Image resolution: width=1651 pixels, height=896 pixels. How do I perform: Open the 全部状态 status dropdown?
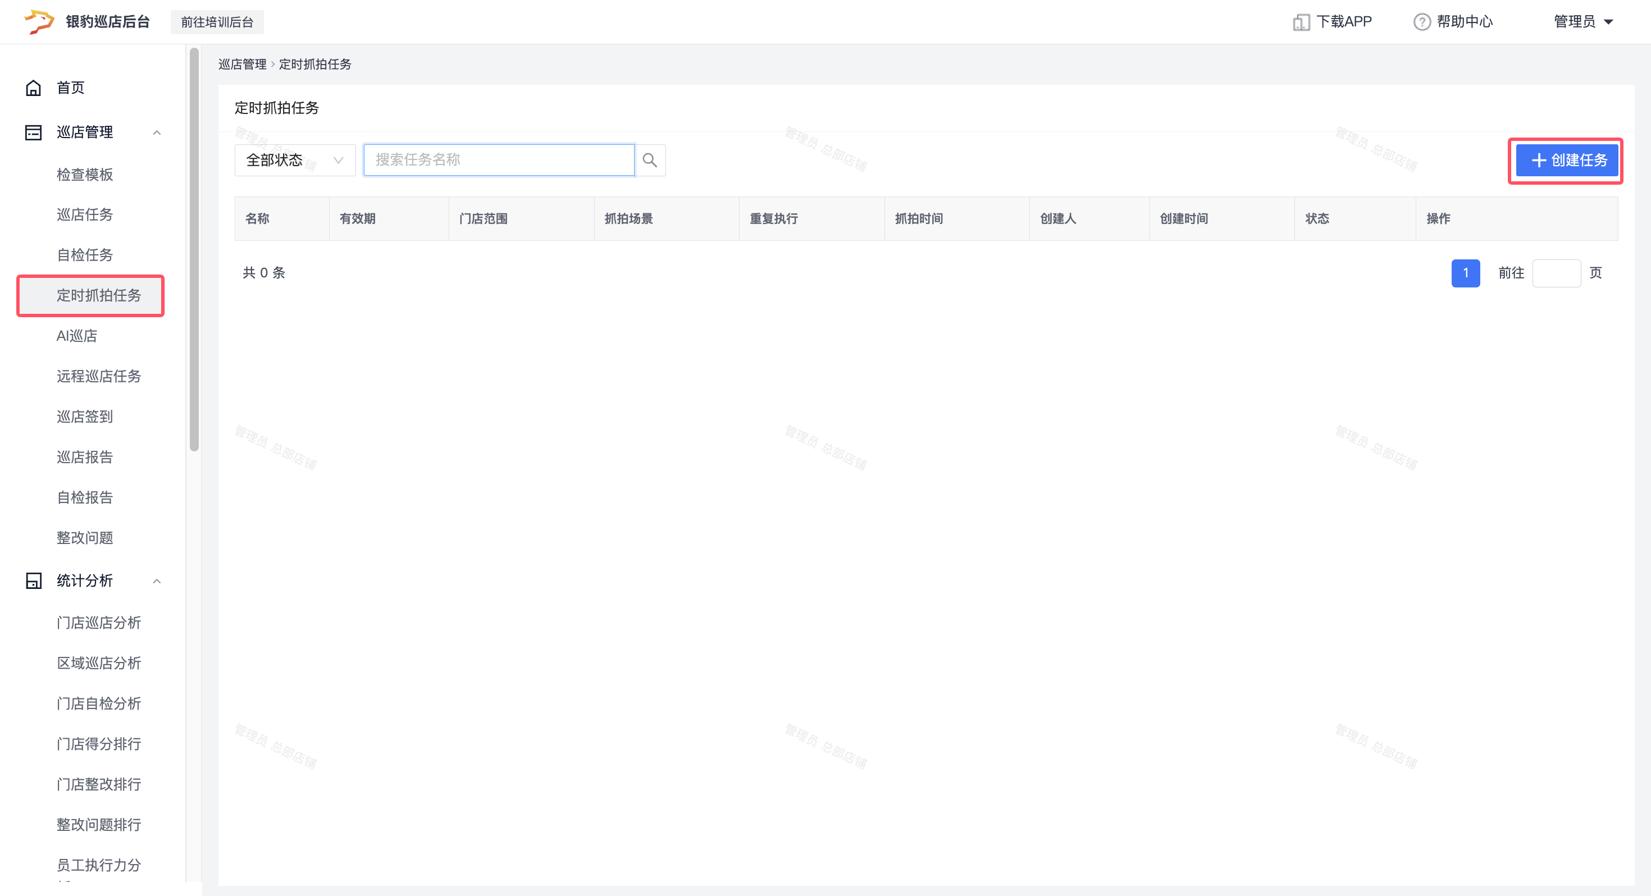[295, 160]
